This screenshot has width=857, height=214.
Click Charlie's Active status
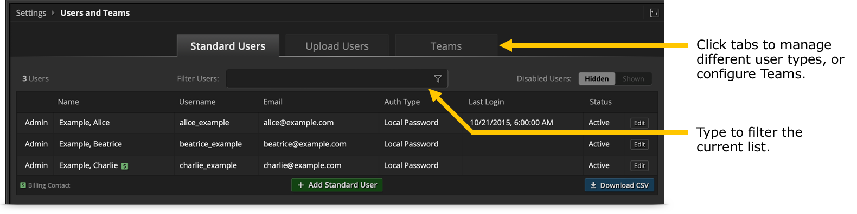point(599,165)
